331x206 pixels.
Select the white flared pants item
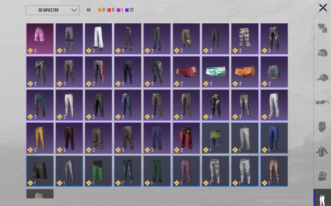[x=98, y=39]
